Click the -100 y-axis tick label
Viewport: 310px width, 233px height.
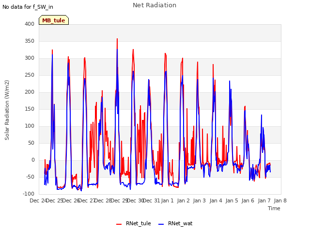click(29, 194)
